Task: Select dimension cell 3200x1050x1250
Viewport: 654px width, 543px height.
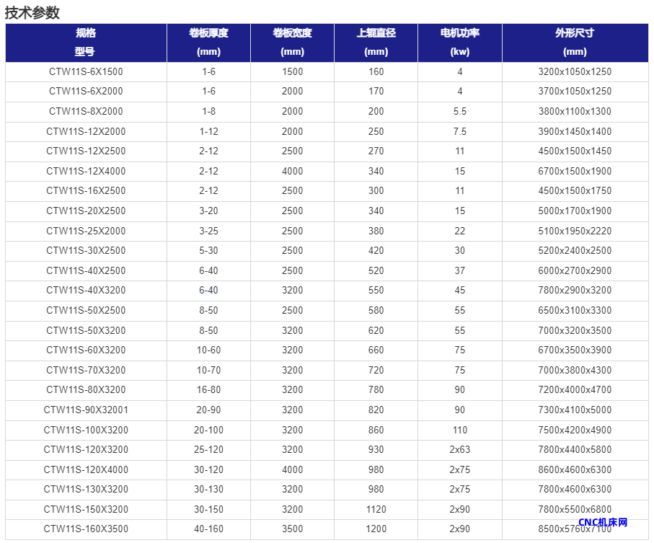Action: (575, 71)
